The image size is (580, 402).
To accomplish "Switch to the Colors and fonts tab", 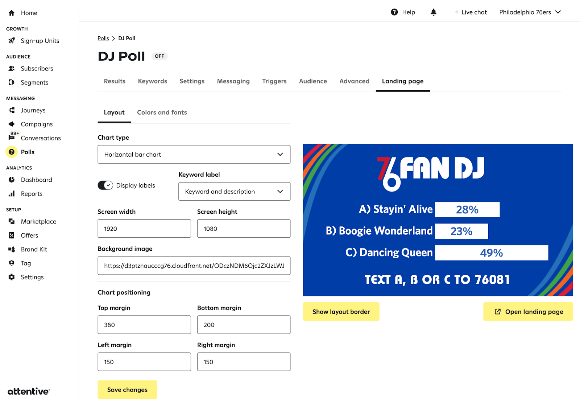I will click(x=162, y=112).
